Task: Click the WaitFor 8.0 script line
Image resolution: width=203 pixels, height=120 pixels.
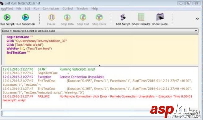Action: point(29,49)
